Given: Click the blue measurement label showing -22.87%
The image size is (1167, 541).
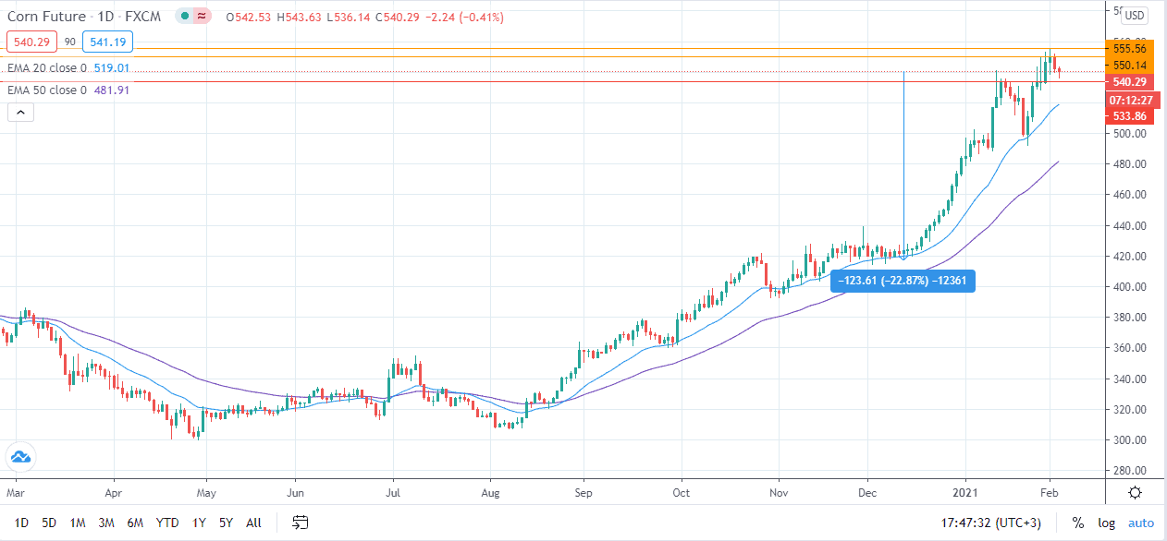Looking at the screenshot, I should pyautogui.click(x=903, y=281).
